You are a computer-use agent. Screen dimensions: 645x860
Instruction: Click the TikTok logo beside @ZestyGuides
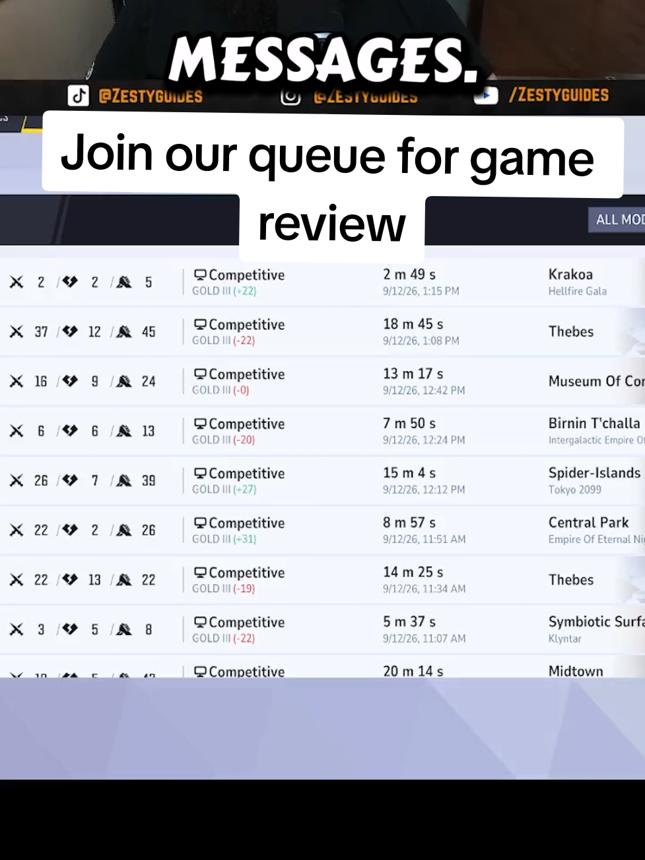(x=79, y=96)
